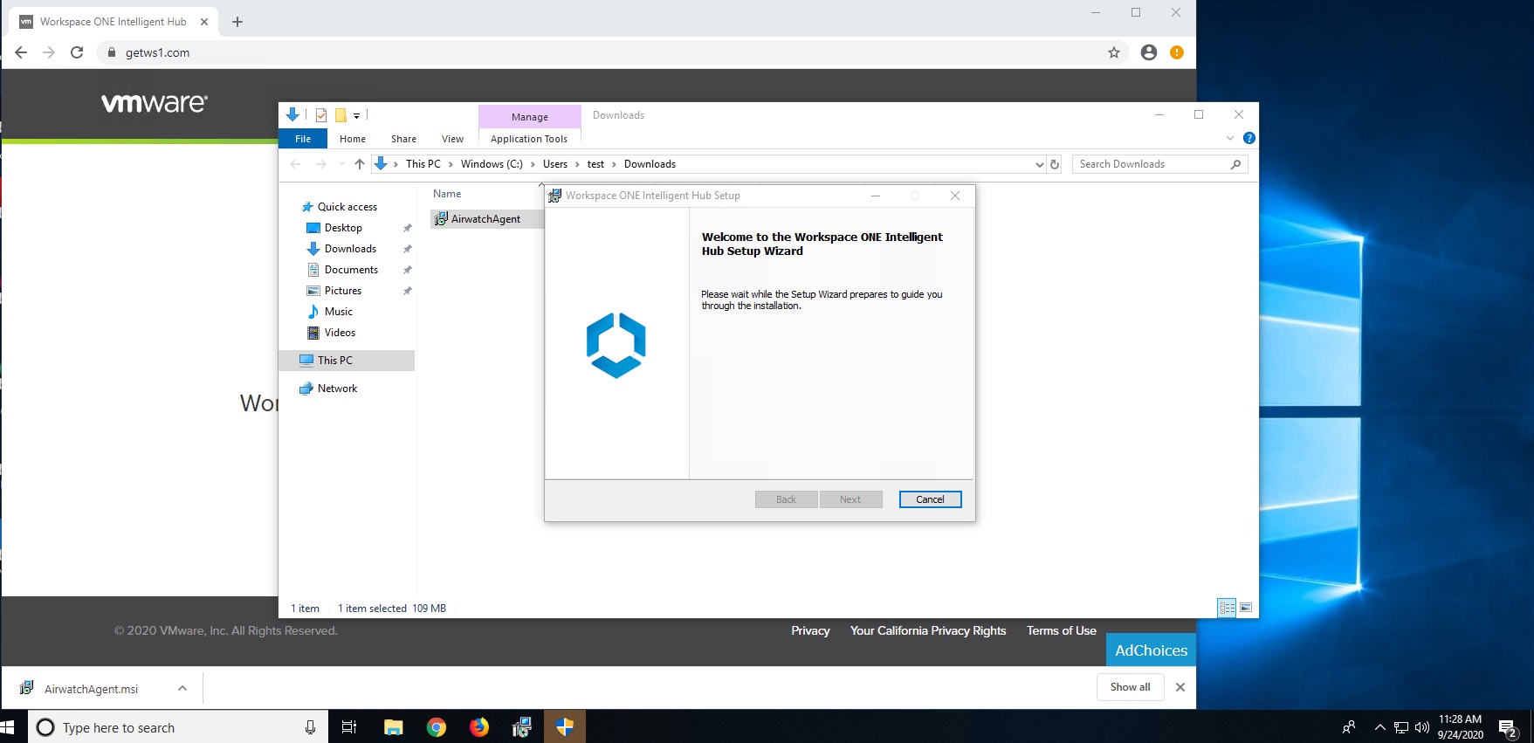Open recent locations dropdown in Explorer
Image resolution: width=1534 pixels, height=743 pixels.
341,164
